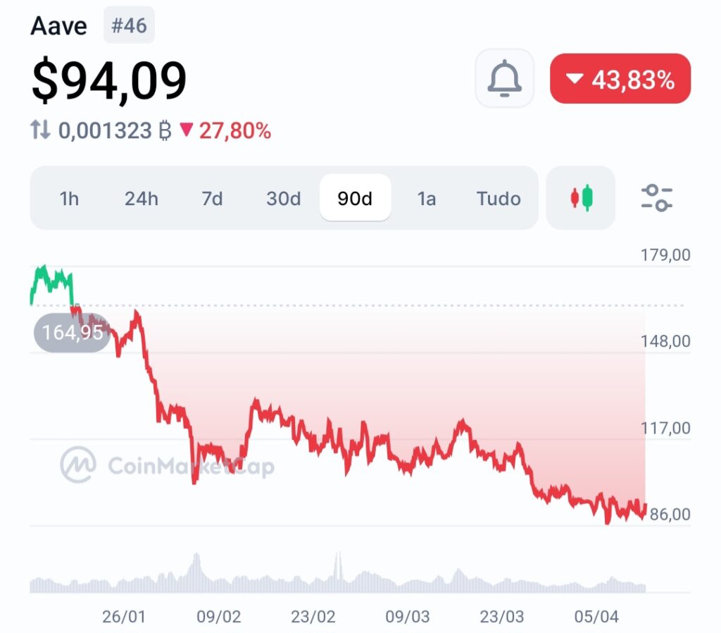
Task: Tap the chart at the 23/02 date
Action: tap(313, 437)
